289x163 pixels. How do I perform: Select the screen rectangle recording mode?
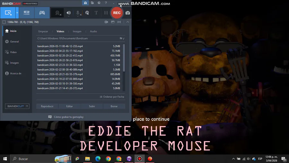pos(8,13)
